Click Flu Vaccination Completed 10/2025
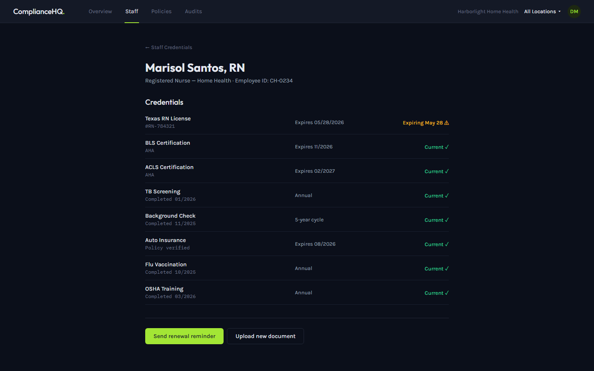 tap(170, 272)
